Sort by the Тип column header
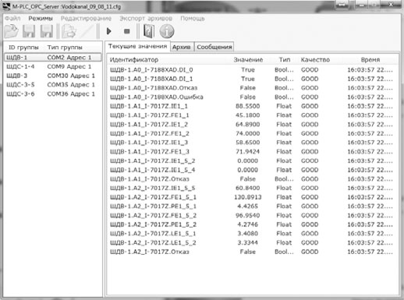This screenshot has height=300, width=404. point(285,60)
